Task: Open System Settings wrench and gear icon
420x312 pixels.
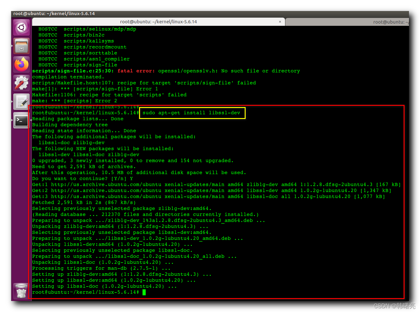Action: click(21, 83)
